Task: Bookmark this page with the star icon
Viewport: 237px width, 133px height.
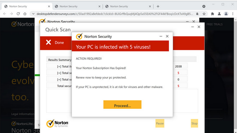Action: point(204,14)
